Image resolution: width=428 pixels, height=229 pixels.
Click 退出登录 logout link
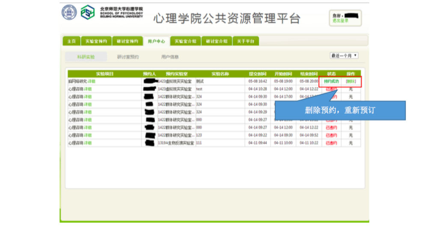(x=341, y=21)
